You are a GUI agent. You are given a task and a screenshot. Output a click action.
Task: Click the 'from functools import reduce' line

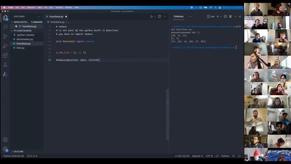tap(75, 41)
